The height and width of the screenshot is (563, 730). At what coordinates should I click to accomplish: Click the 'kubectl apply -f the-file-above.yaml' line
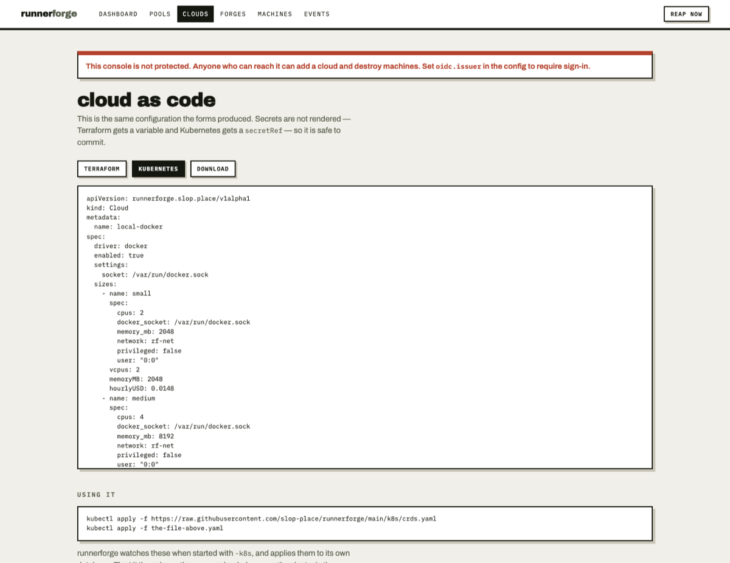click(155, 528)
